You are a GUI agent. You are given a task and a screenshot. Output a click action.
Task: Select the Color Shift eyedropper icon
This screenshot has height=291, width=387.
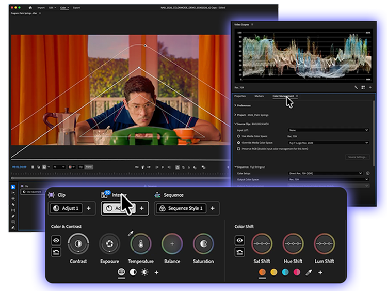[309, 272]
